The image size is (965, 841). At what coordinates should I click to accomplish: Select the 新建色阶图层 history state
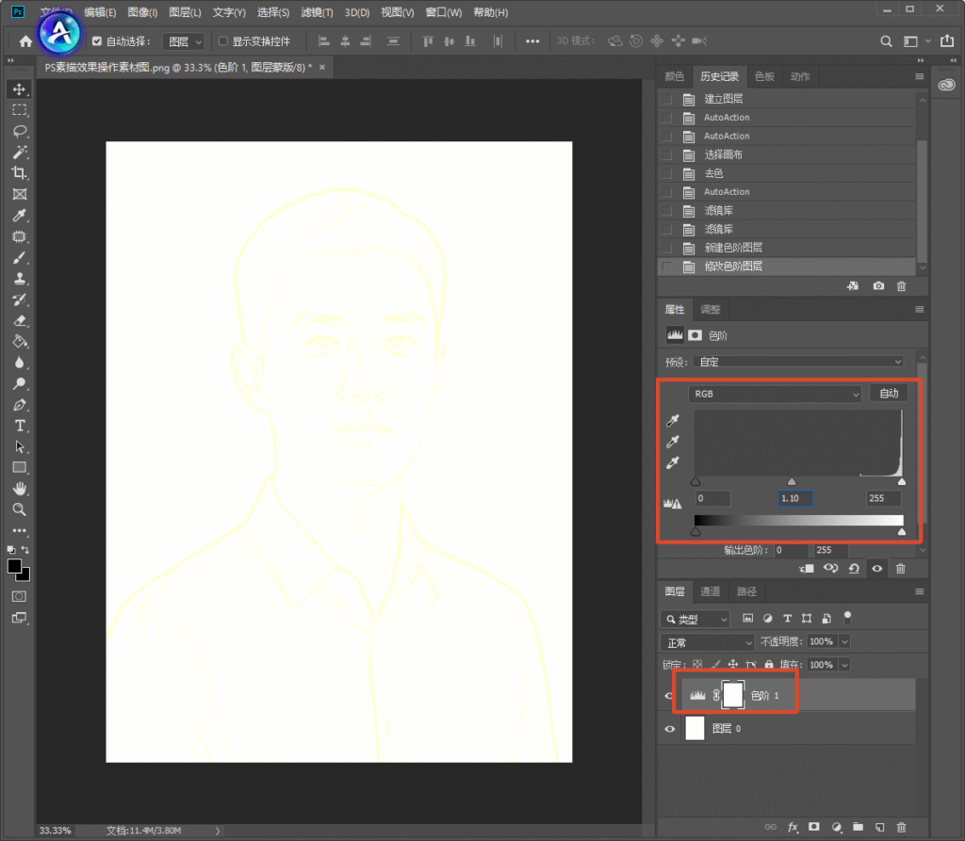787,248
